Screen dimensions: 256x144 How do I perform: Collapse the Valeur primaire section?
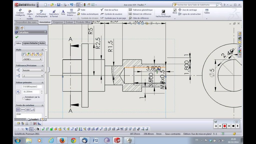pyautogui.click(x=42, y=82)
